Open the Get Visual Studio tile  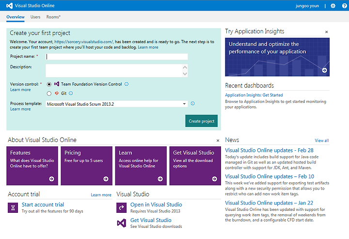pos(195,166)
